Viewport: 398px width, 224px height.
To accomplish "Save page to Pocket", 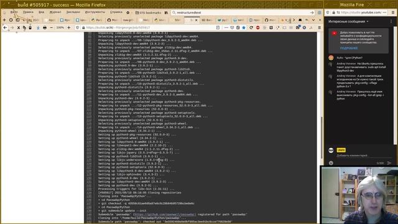I will (232, 27).
